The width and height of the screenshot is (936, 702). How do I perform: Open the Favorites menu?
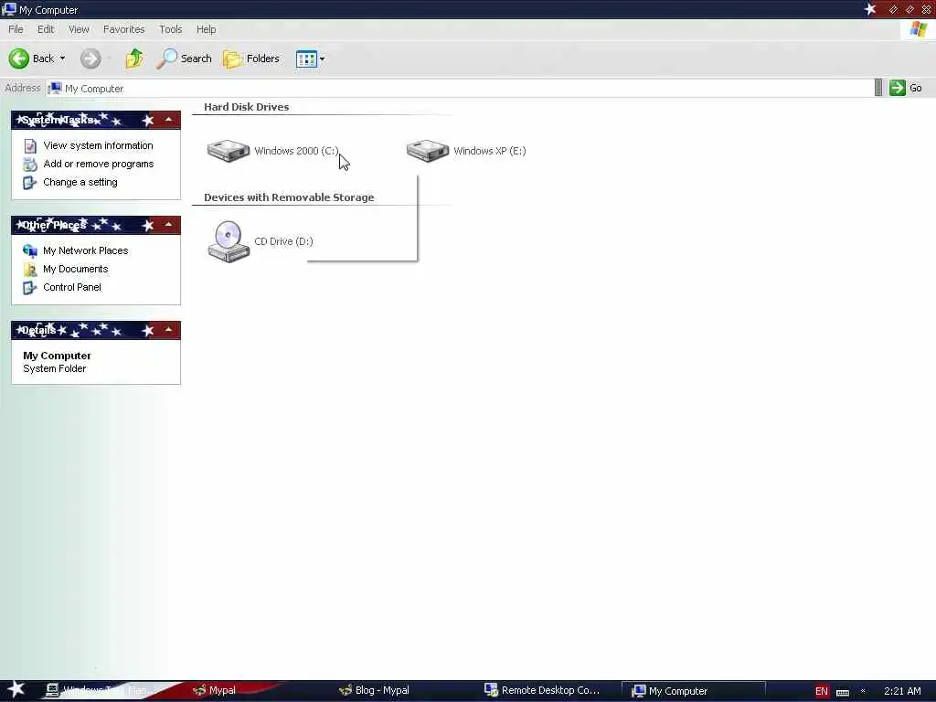click(123, 29)
